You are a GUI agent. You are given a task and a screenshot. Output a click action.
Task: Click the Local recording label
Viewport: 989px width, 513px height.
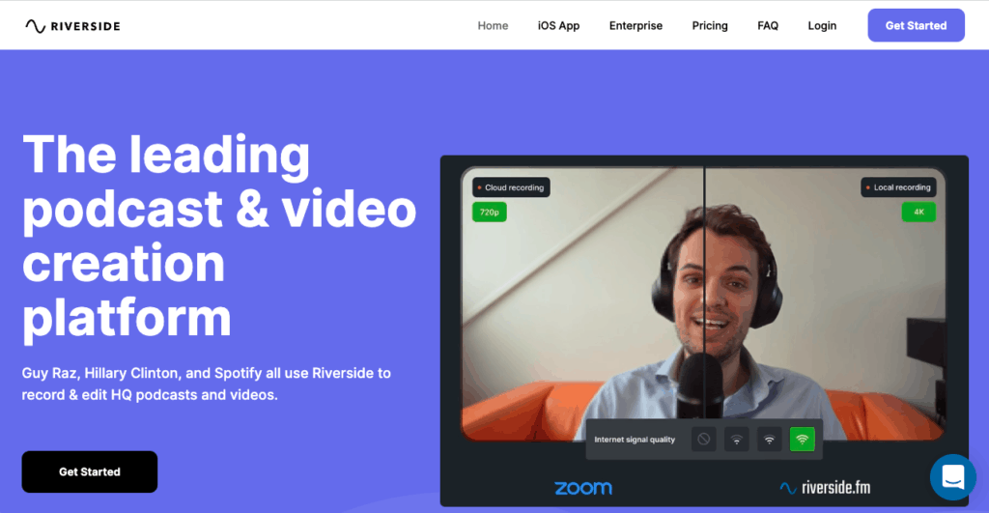pyautogui.click(x=898, y=187)
